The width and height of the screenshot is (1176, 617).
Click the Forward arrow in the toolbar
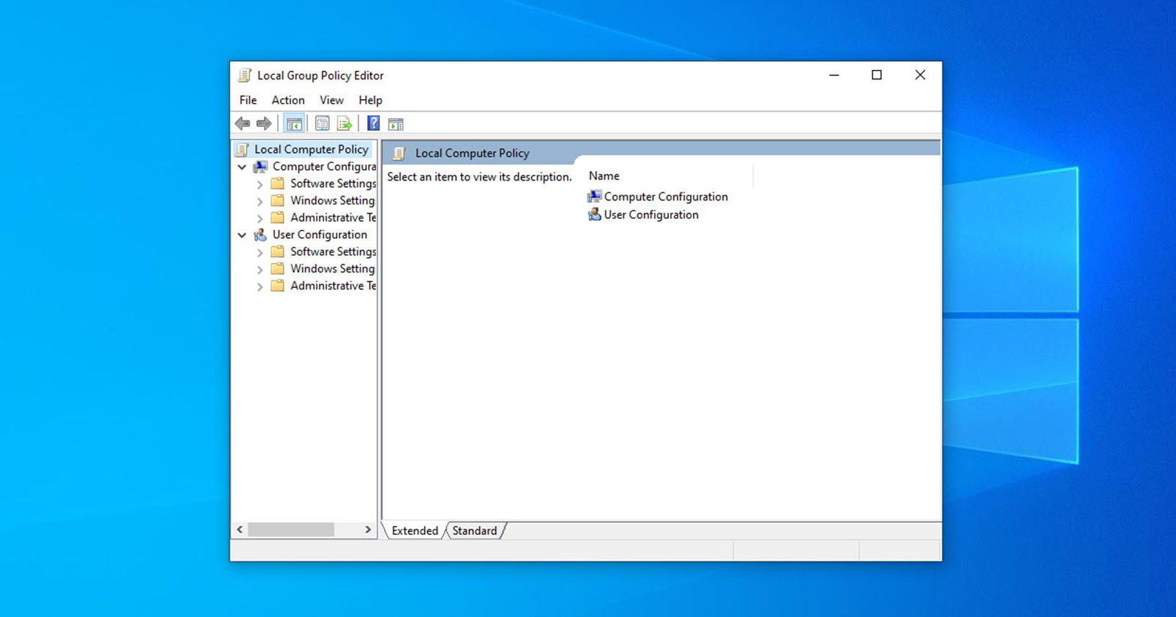[x=264, y=123]
